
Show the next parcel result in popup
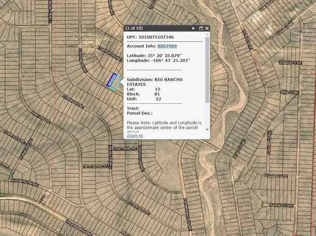[194, 29]
